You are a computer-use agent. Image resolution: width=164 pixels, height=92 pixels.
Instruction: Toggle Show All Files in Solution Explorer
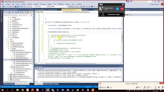click(x=23, y=13)
